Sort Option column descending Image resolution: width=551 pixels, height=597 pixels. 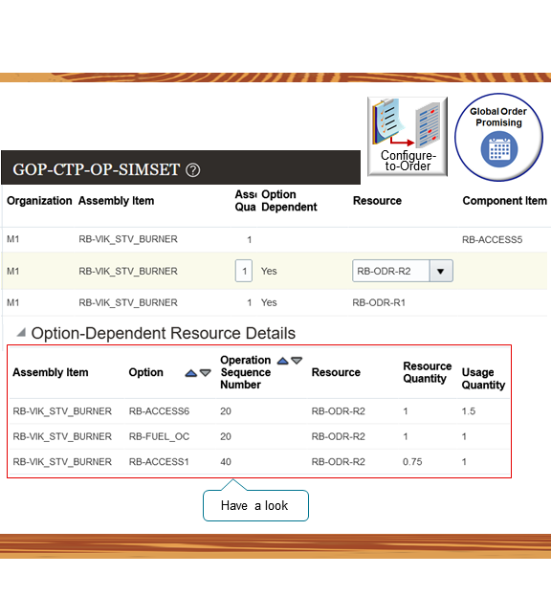click(x=206, y=373)
